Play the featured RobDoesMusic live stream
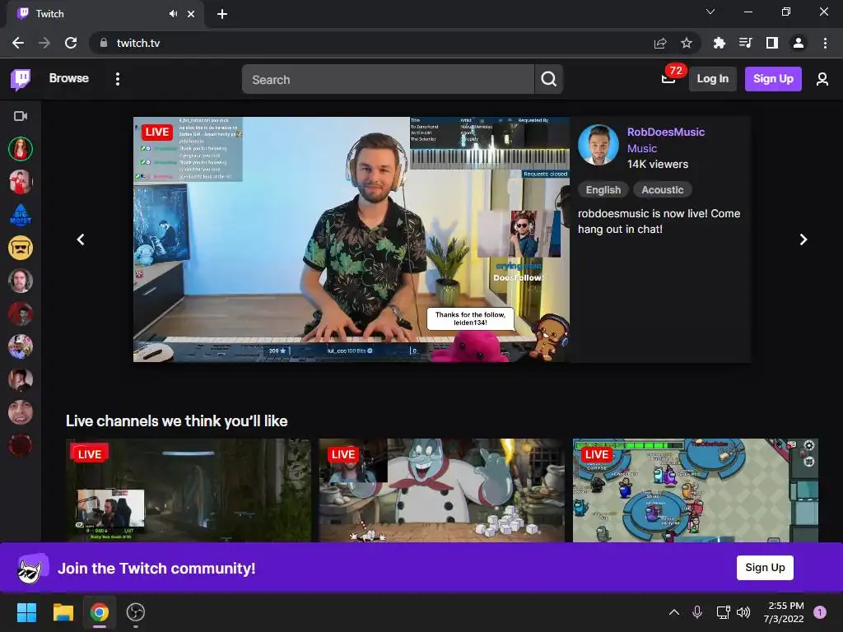Screen dimensions: 843x632 point(352,239)
